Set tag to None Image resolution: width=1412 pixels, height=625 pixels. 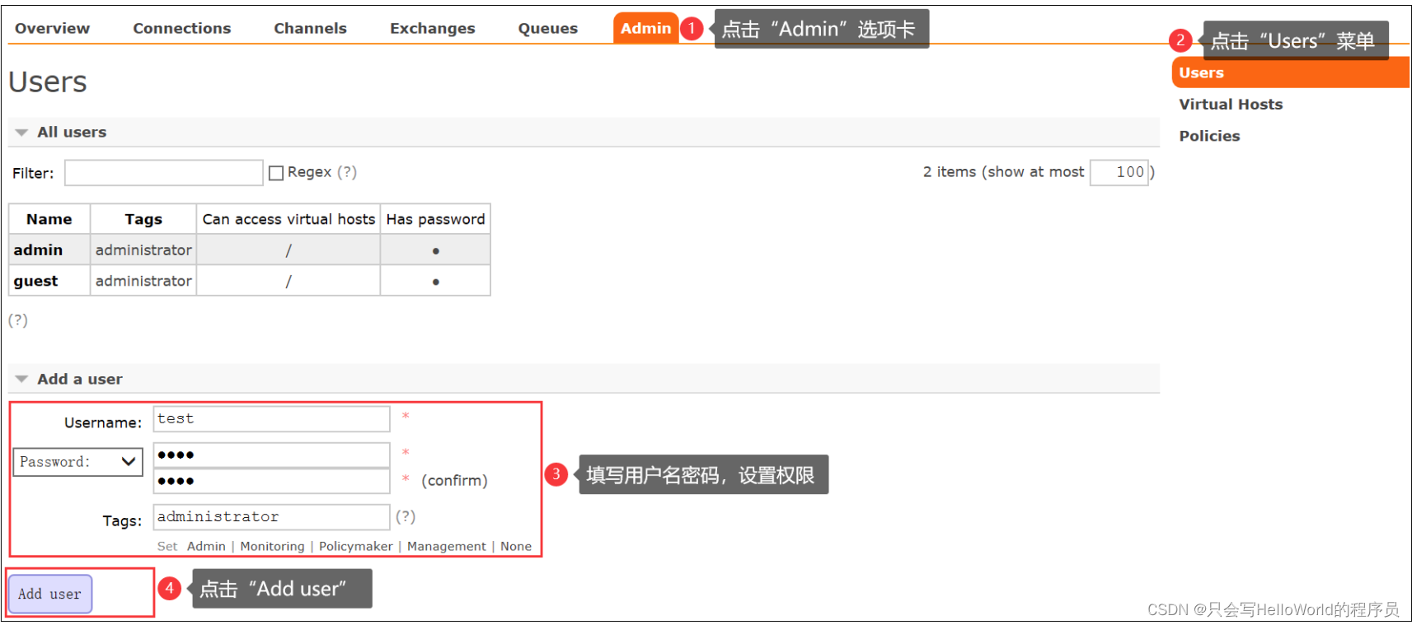(x=516, y=546)
